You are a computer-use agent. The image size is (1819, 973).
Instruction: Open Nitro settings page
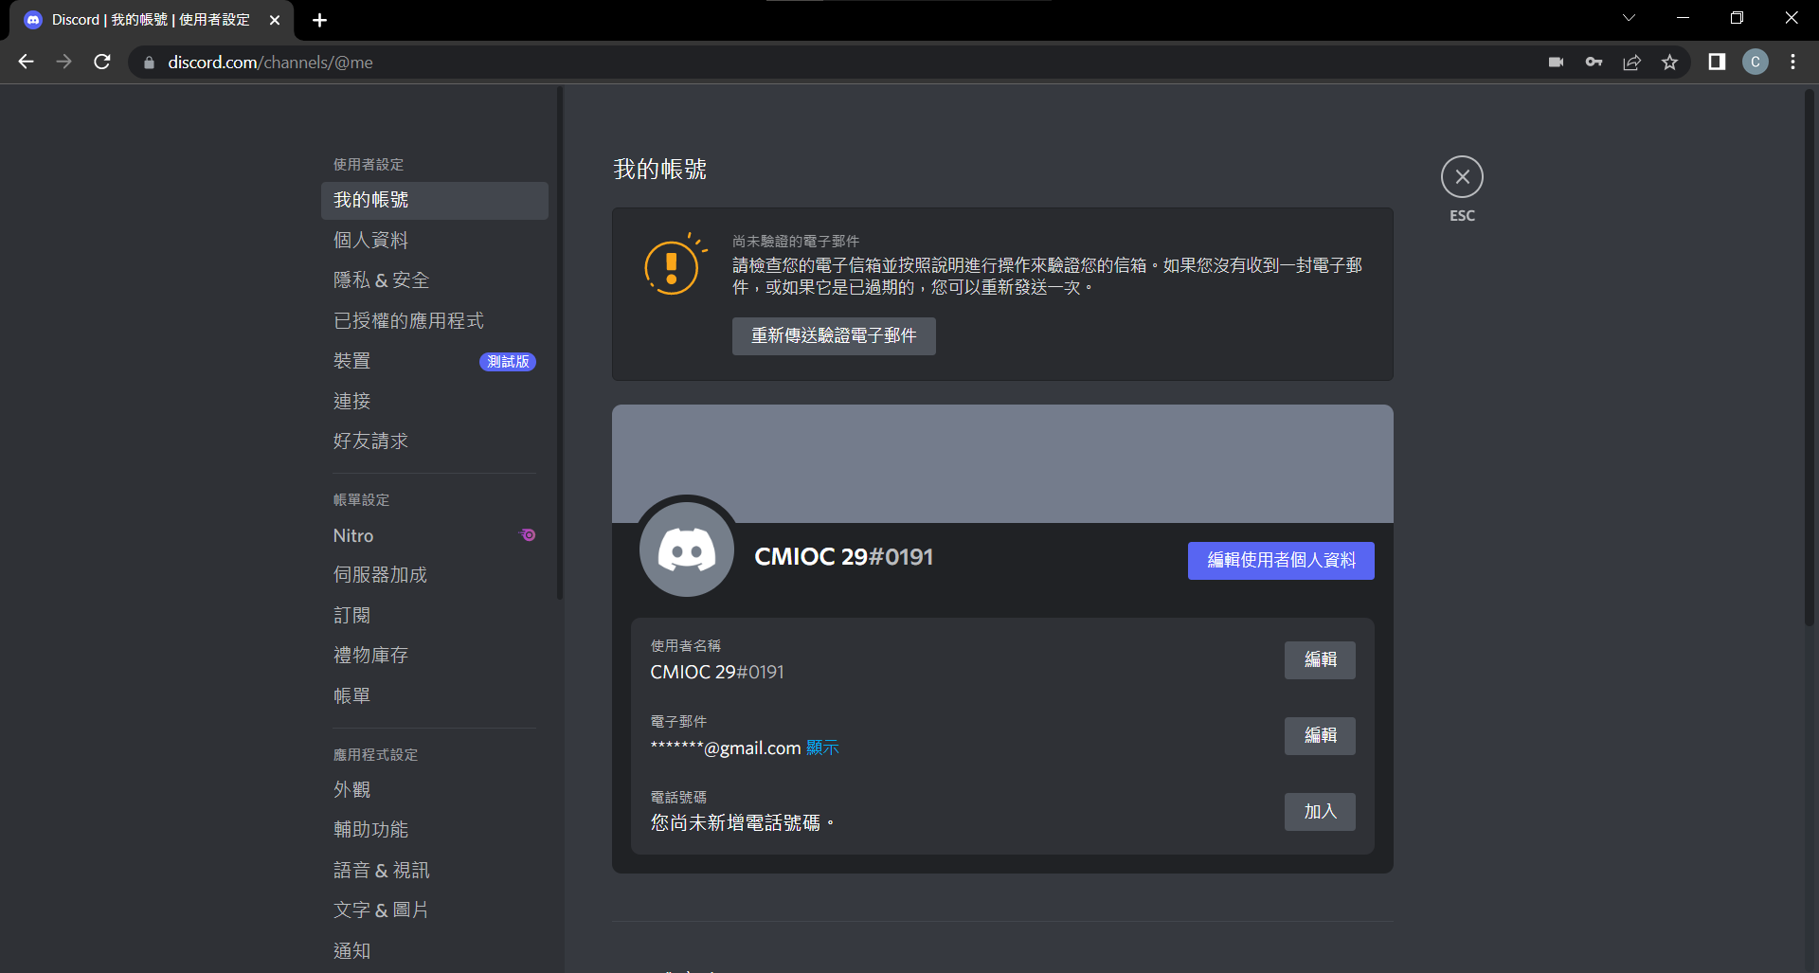(x=435, y=535)
